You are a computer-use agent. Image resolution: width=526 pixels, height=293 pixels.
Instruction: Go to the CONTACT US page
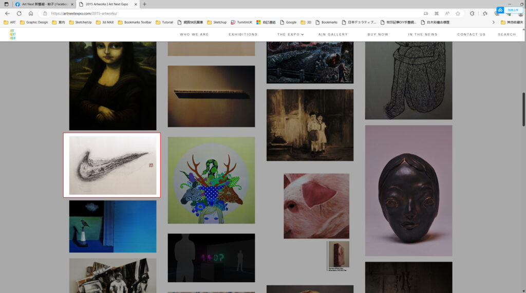click(x=471, y=34)
